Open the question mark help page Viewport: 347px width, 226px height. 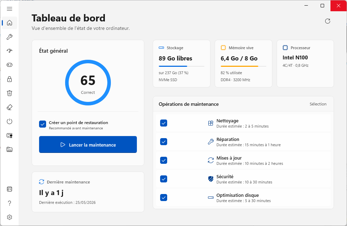tap(9, 203)
